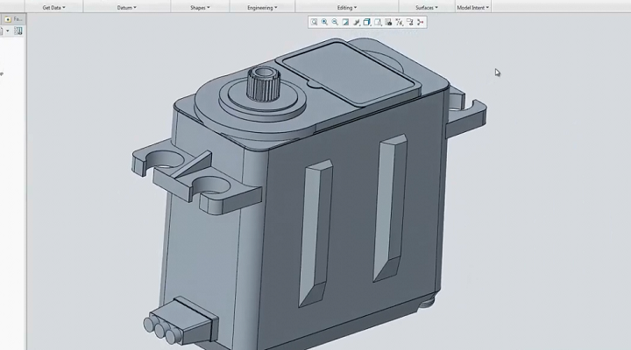Click the Zoom Out magnifier icon

tap(335, 22)
